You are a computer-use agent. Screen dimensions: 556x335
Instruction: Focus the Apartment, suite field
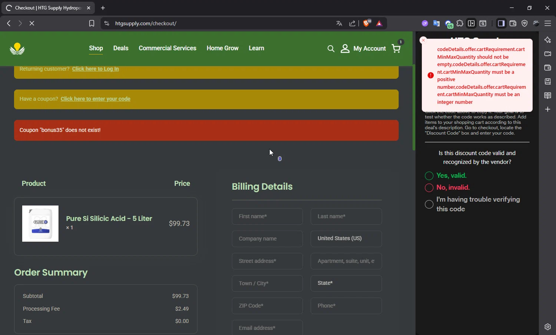click(346, 261)
